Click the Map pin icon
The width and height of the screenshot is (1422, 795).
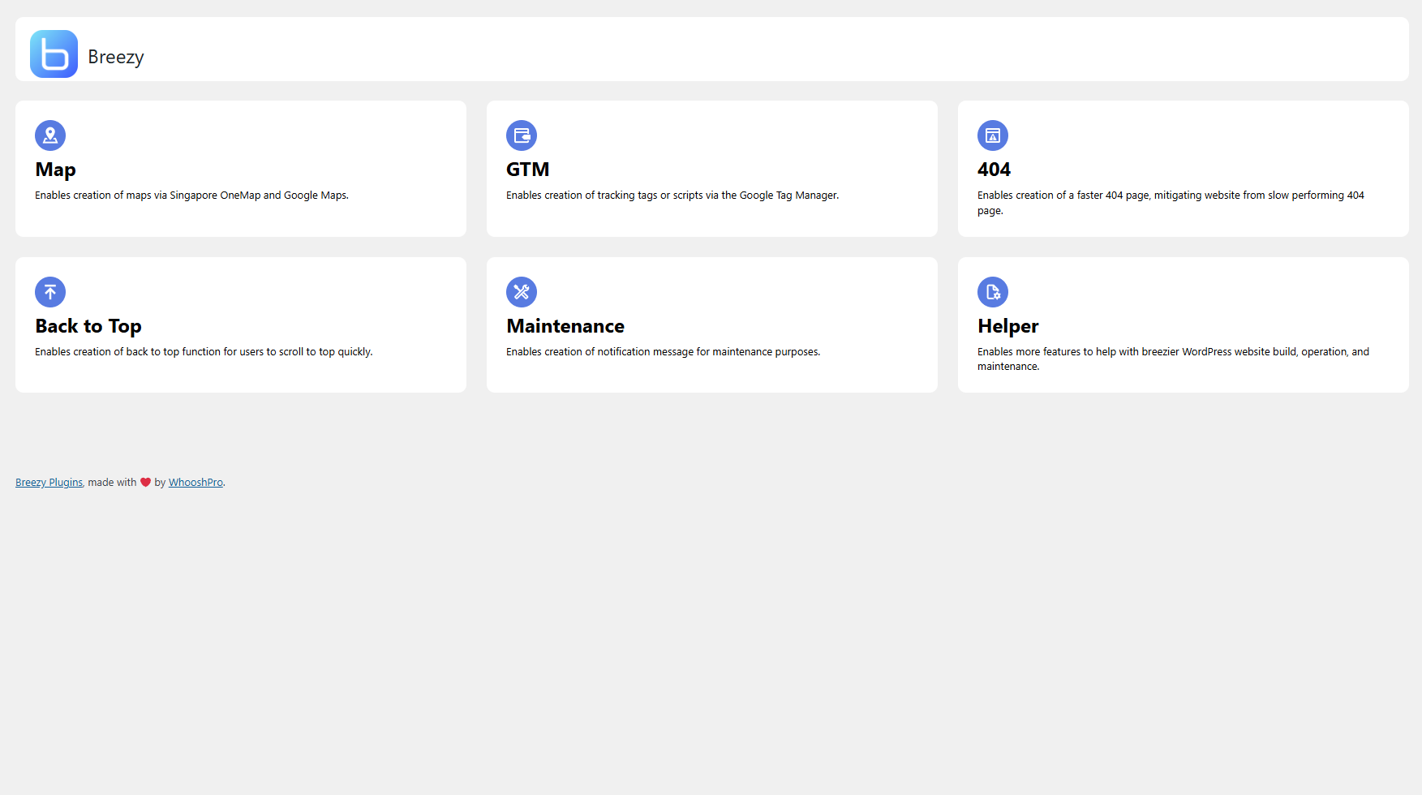[50, 135]
